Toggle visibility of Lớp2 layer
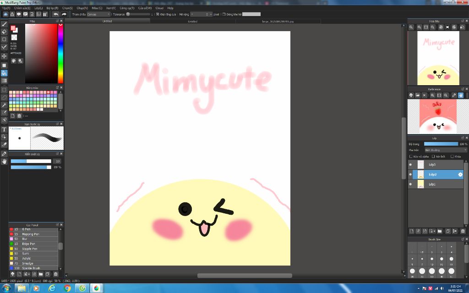469x293 pixels. (410, 174)
